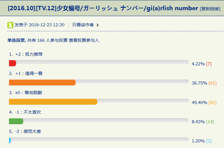Screen dimensions: 224x148
Task: Click the green vote count (14)
Action: [x=210, y=122]
